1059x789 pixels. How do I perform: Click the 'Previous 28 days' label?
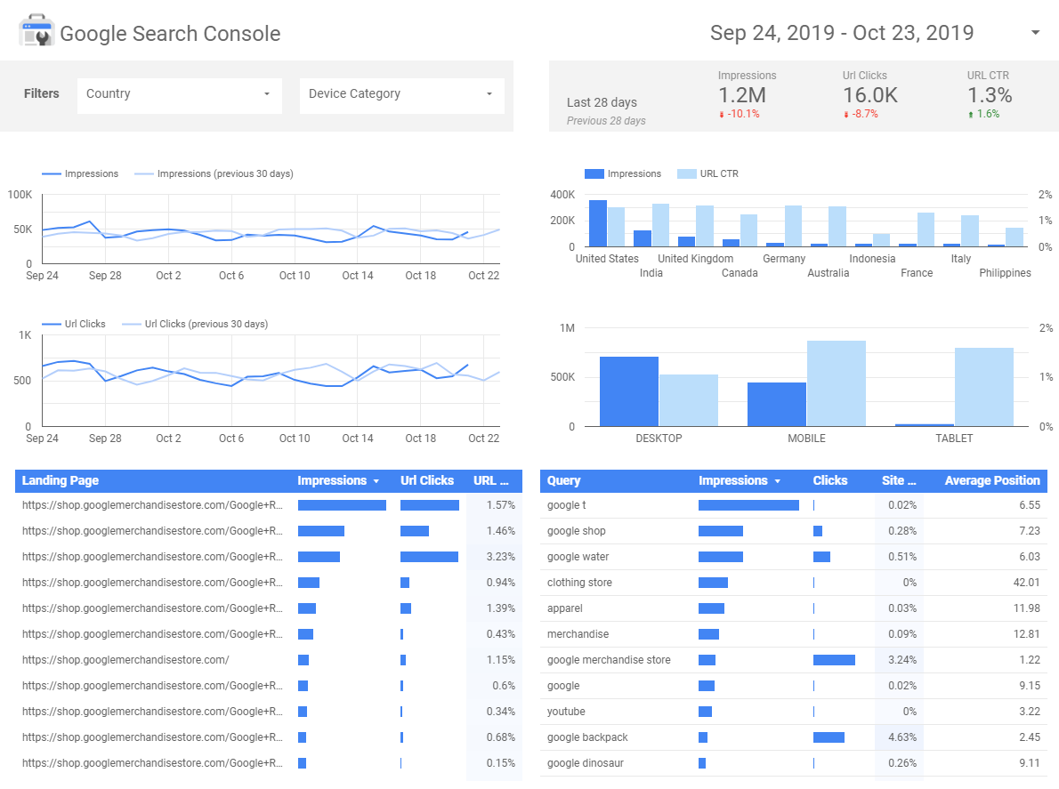[606, 121]
